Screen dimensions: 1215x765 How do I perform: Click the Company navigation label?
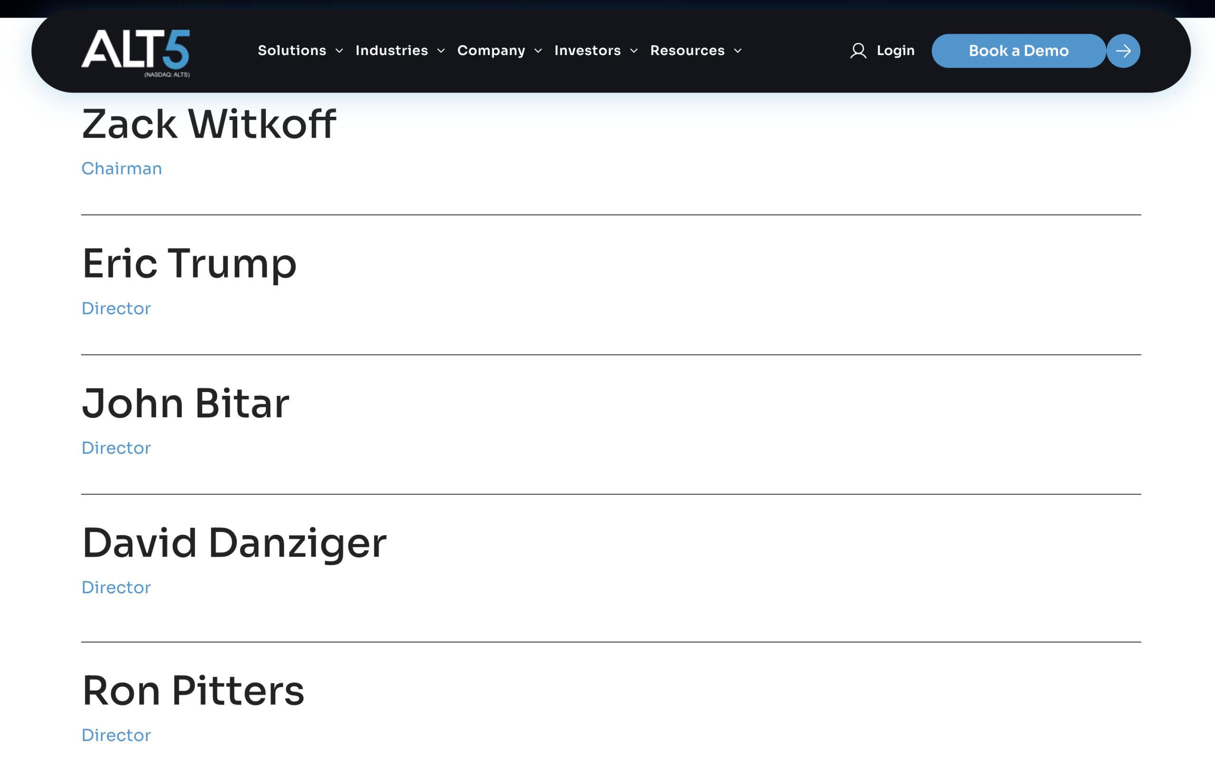(491, 50)
